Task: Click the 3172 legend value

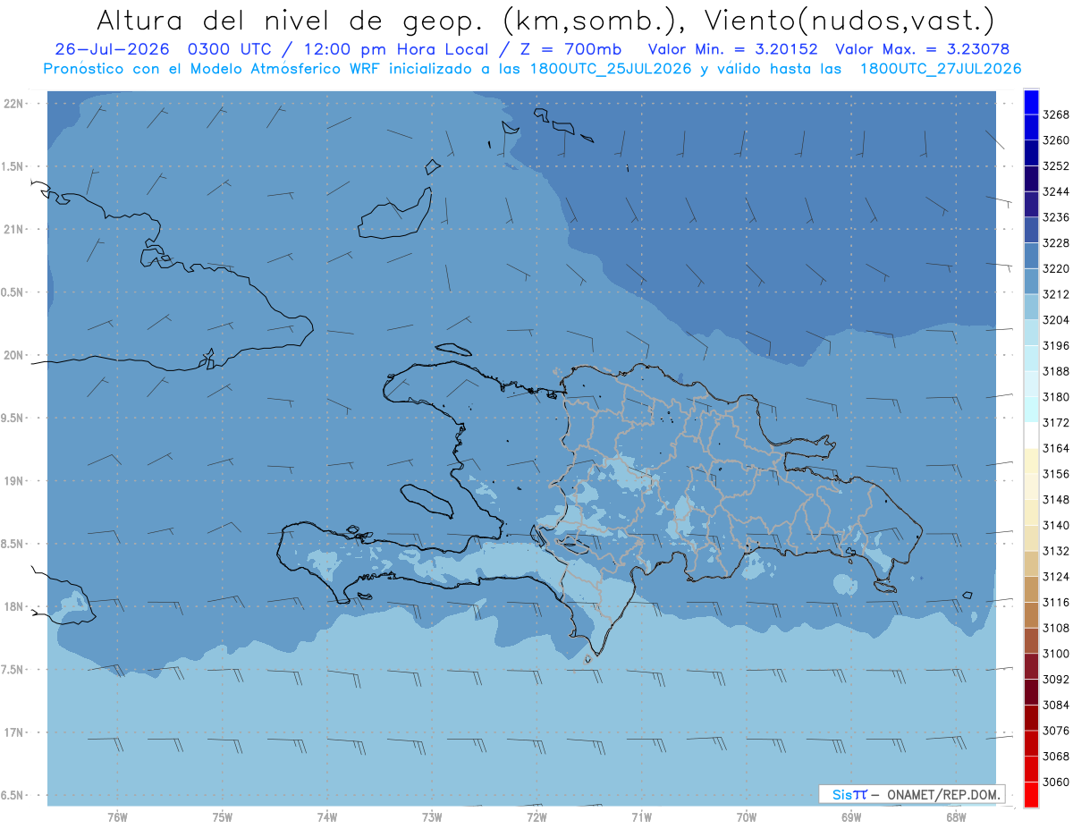Action: (1056, 422)
